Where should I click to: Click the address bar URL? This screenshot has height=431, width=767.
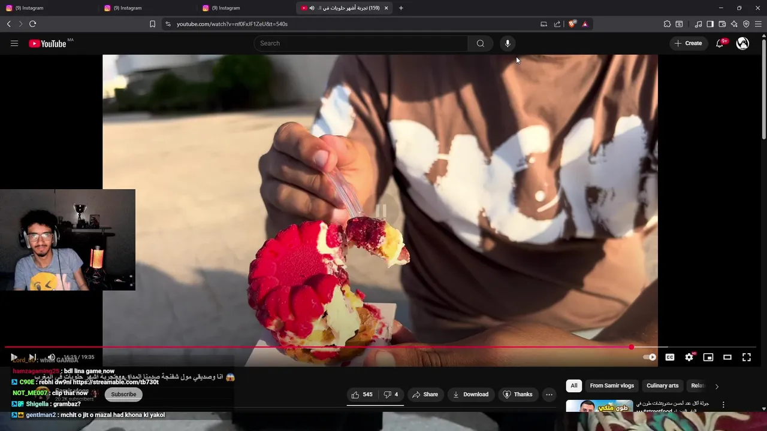pos(232,24)
